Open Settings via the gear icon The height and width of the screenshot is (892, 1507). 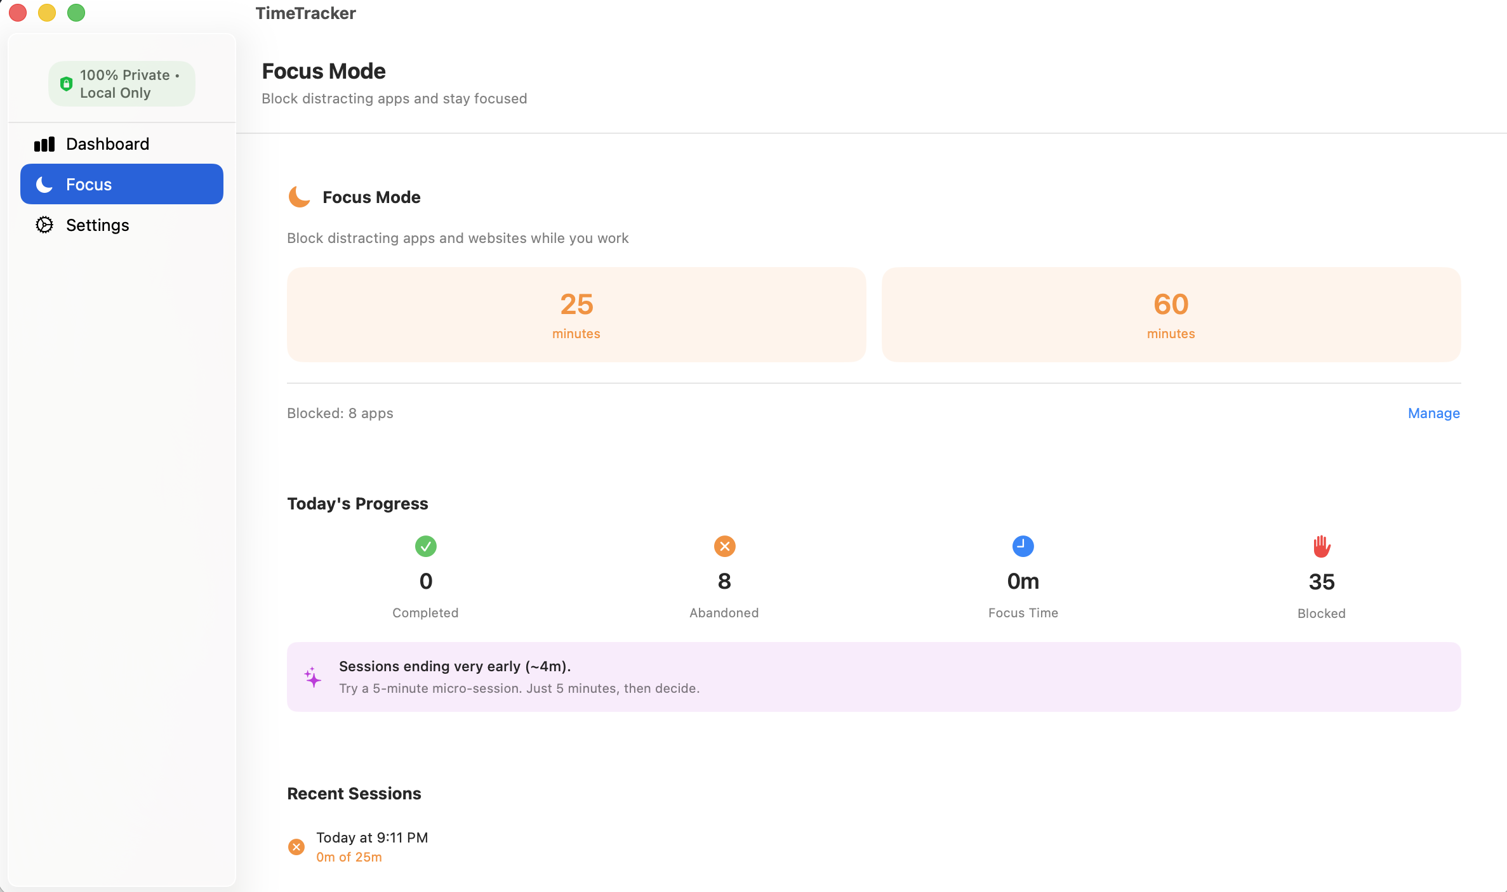click(x=44, y=225)
